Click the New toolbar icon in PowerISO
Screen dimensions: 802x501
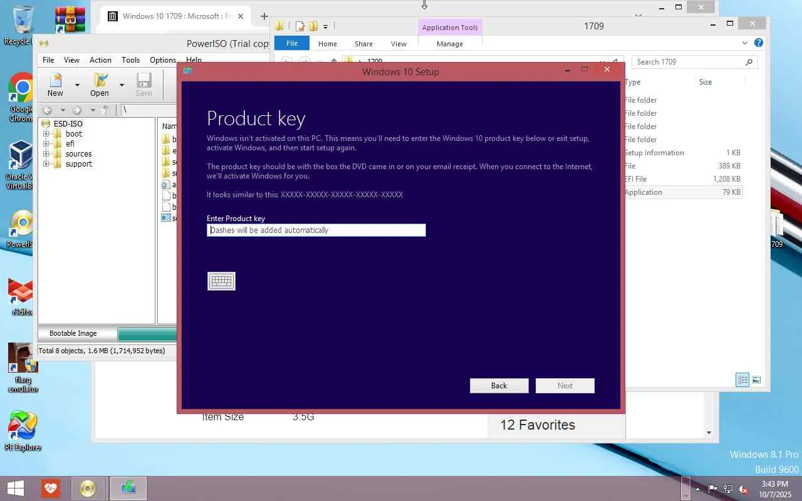coord(55,85)
